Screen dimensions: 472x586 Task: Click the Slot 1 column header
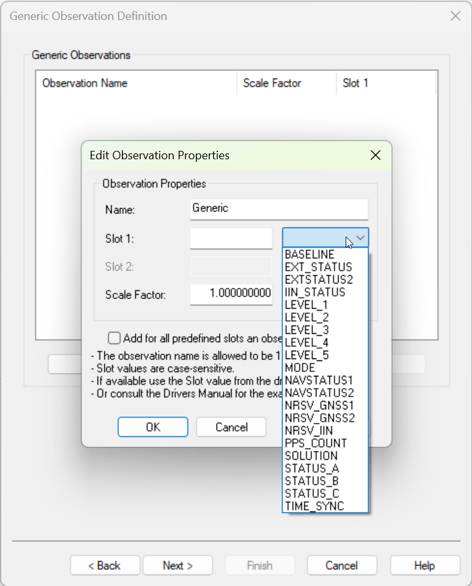click(x=386, y=83)
